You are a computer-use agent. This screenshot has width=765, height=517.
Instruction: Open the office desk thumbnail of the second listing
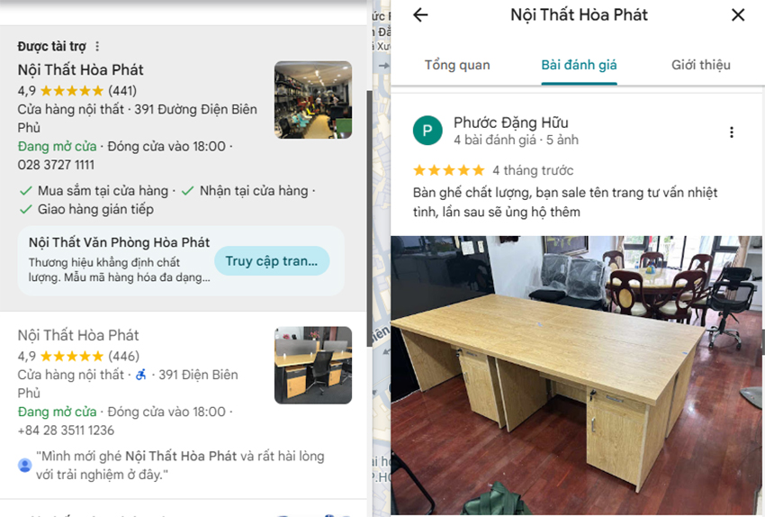click(x=312, y=365)
